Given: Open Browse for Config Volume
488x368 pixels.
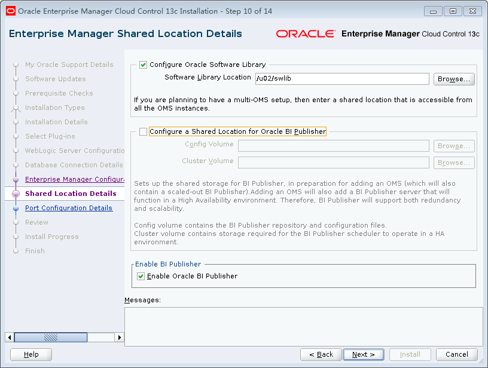Looking at the screenshot, I should point(455,146).
